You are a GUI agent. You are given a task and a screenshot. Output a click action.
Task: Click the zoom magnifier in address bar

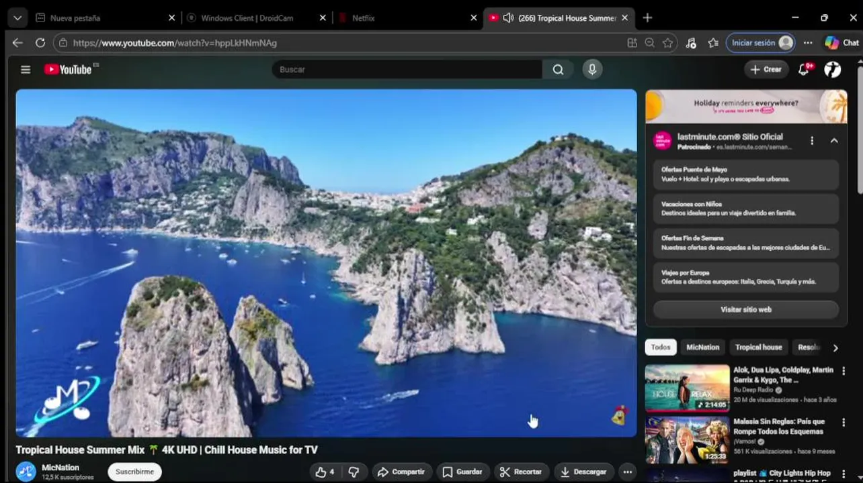point(649,42)
